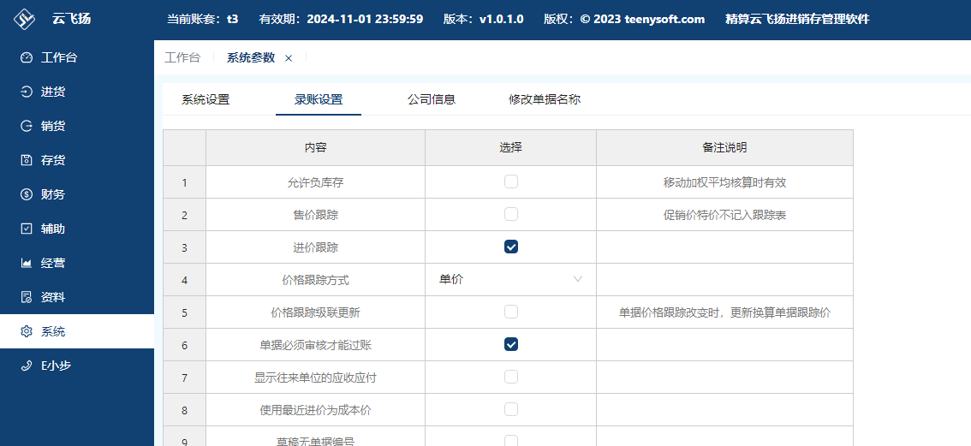Viewport: 971px width, 446px height.
Task: Enable the 售价跟踪 checkbox
Action: coord(511,214)
